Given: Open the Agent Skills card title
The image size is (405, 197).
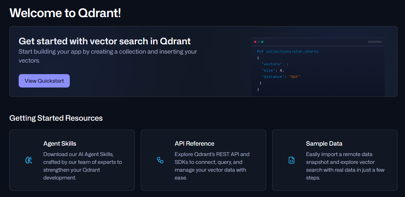Looking at the screenshot, I should tap(60, 144).
